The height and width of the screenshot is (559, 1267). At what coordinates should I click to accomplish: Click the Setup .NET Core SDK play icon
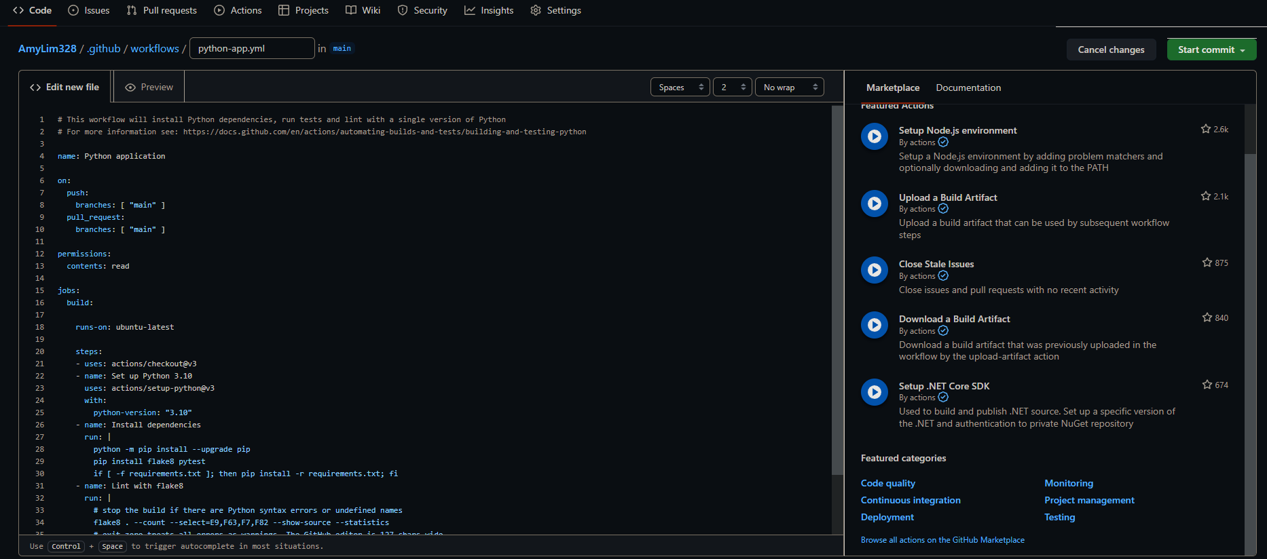pos(875,392)
